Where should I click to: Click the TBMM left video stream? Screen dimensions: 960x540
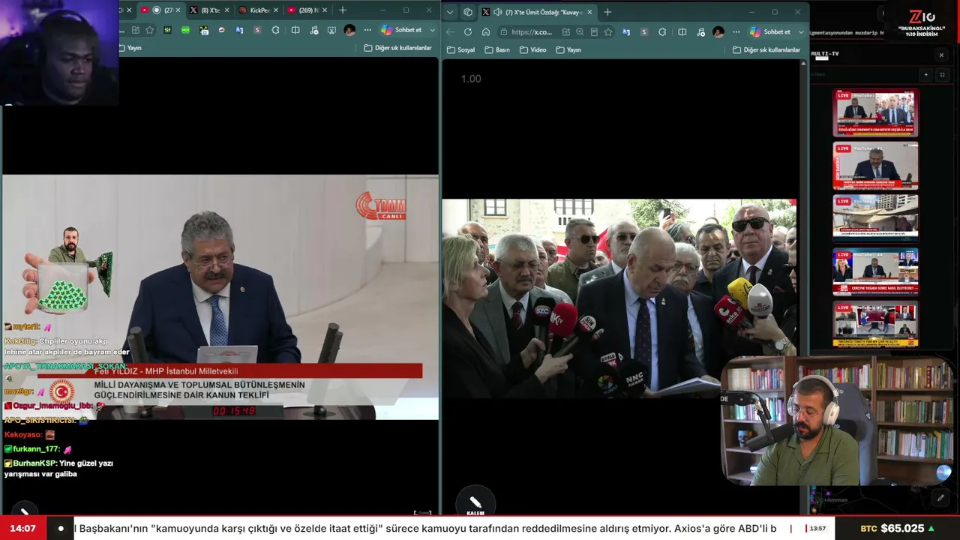[x=220, y=297]
